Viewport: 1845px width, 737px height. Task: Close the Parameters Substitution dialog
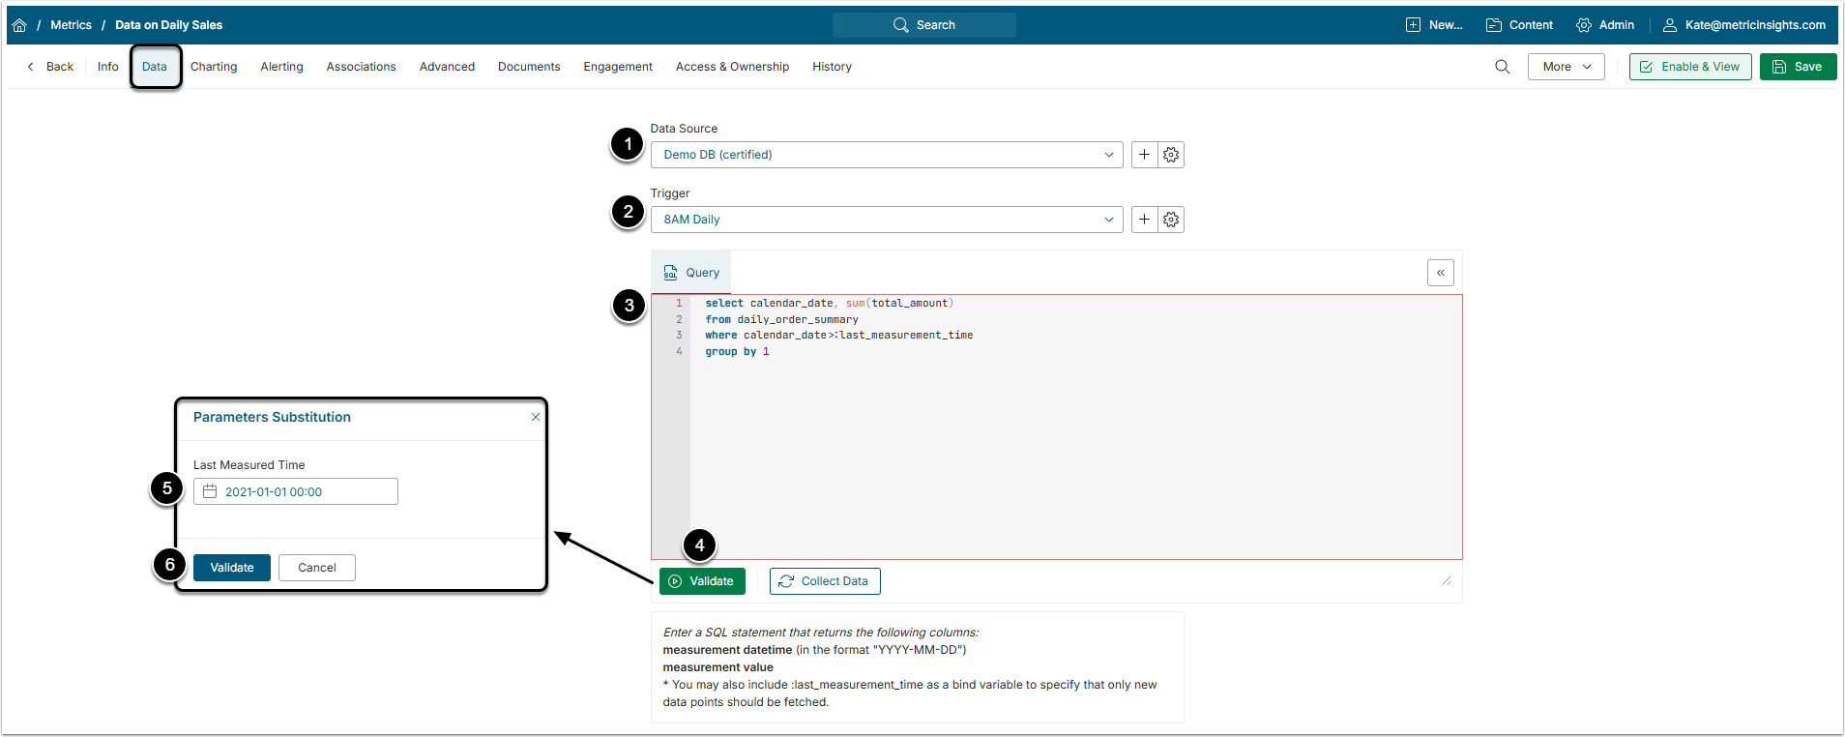[536, 417]
